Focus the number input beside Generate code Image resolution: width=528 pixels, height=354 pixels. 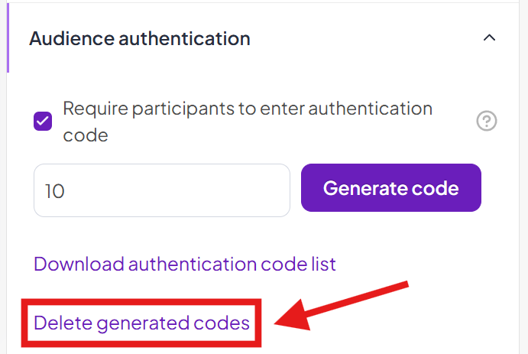click(161, 190)
